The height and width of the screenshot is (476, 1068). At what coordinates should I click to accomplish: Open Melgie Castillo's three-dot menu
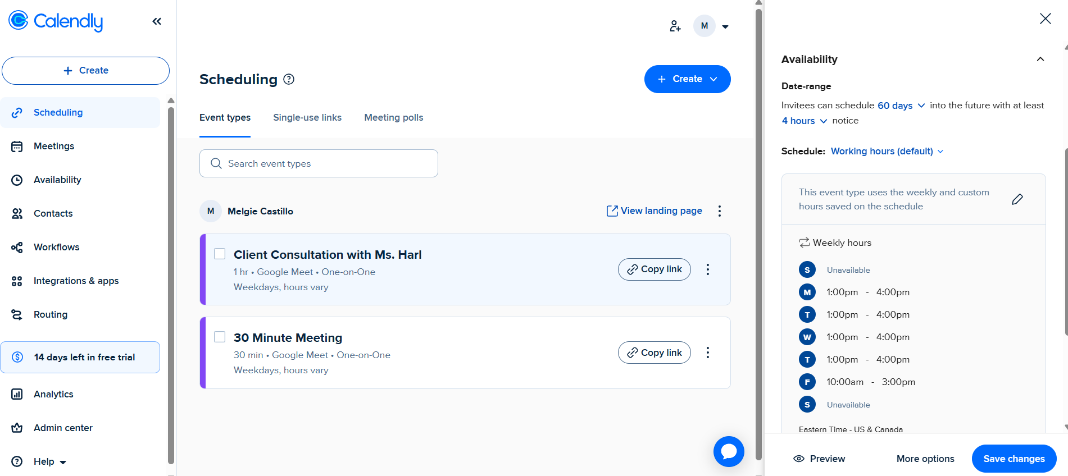pyautogui.click(x=720, y=211)
